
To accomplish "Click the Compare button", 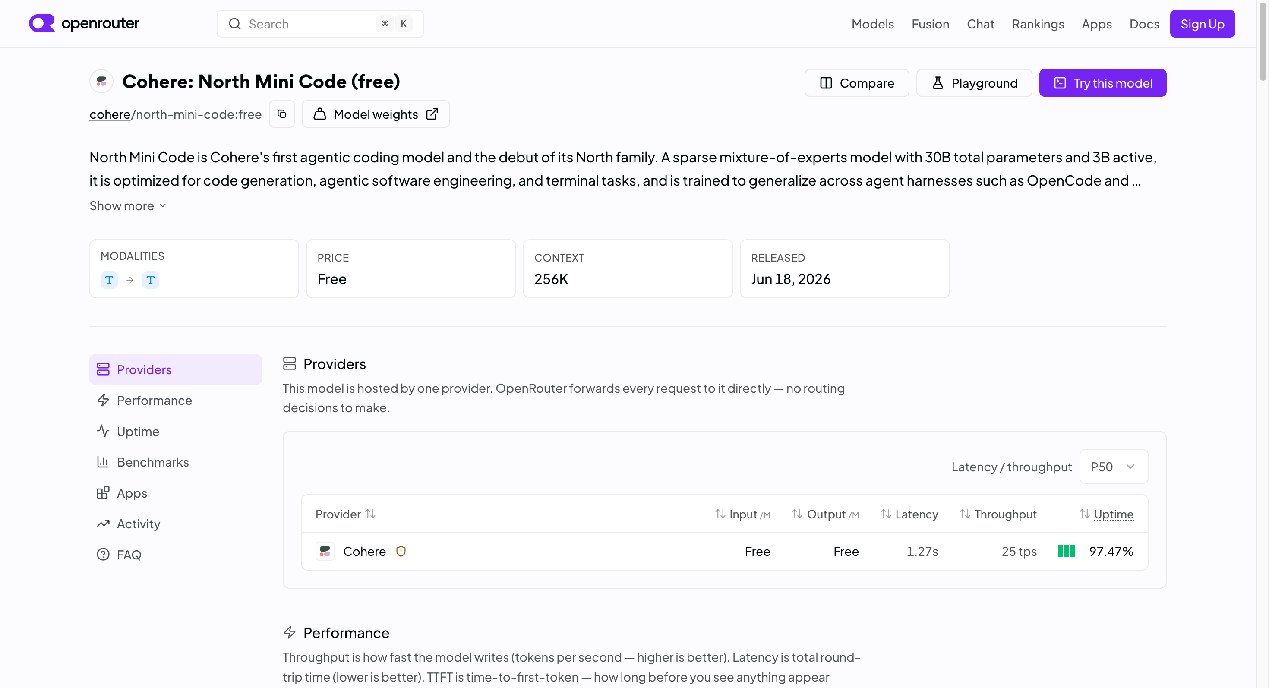I will (x=857, y=83).
